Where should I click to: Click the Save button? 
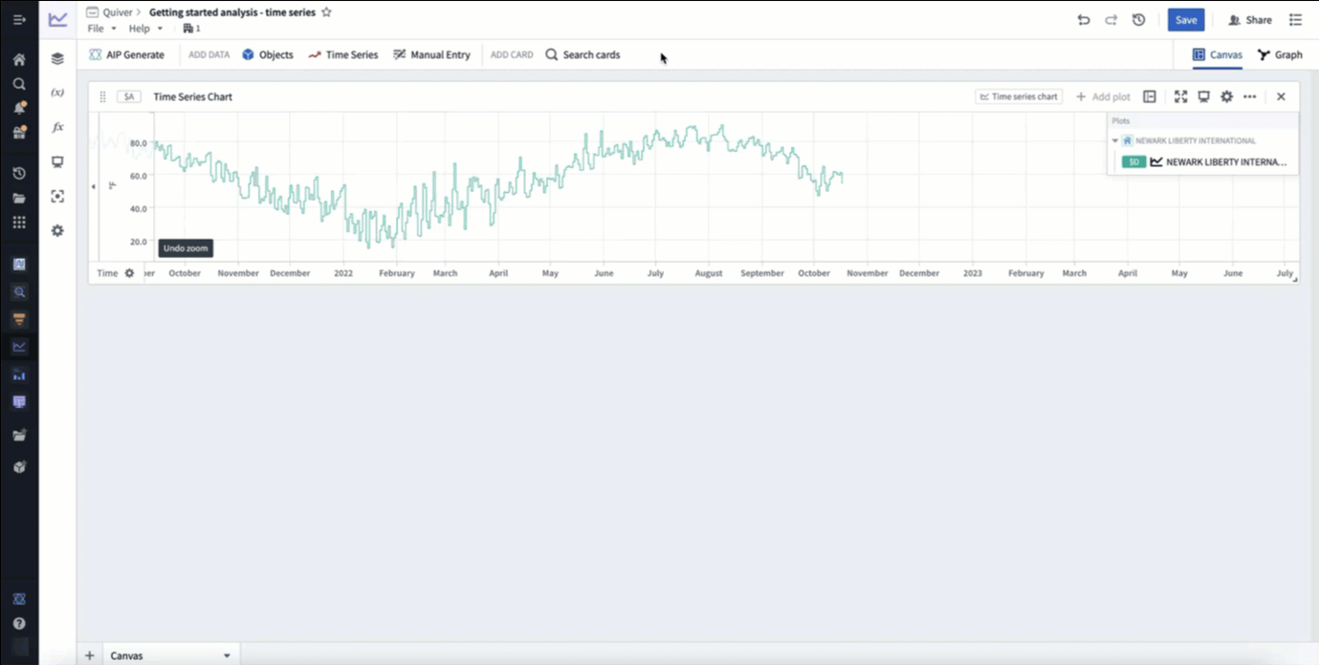(x=1186, y=20)
